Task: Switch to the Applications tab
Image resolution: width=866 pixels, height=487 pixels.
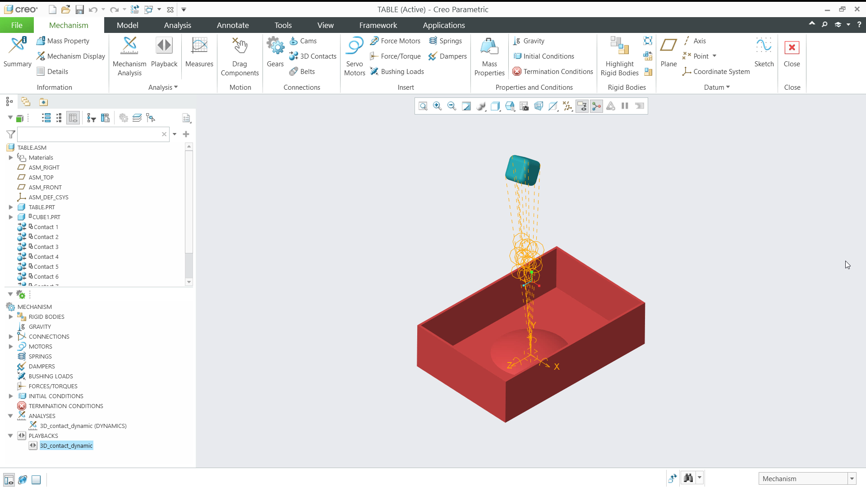Action: coord(444,25)
